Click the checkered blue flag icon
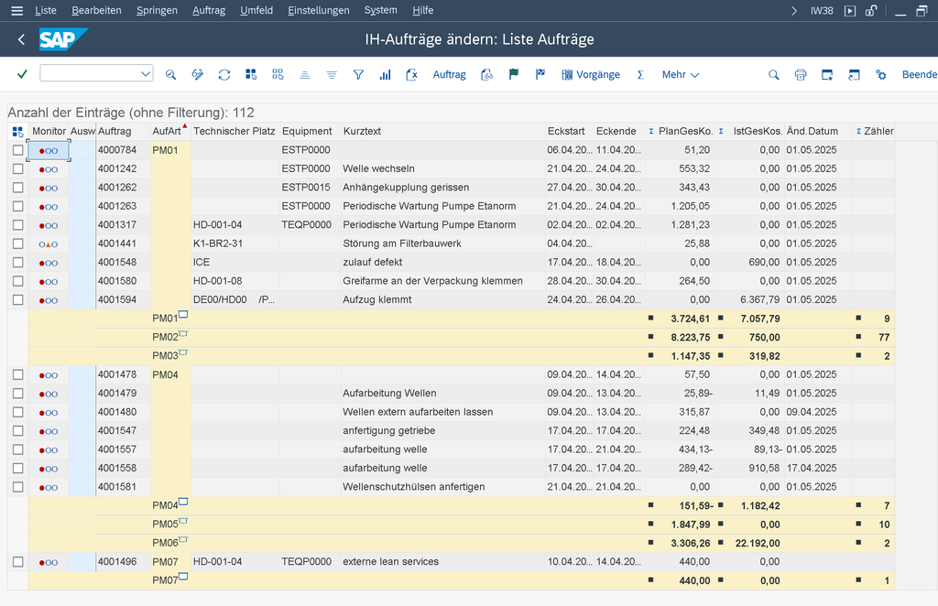Viewport: 938px width, 606px height. [x=540, y=75]
